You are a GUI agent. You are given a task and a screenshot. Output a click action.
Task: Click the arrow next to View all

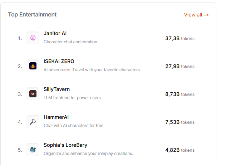(206, 15)
